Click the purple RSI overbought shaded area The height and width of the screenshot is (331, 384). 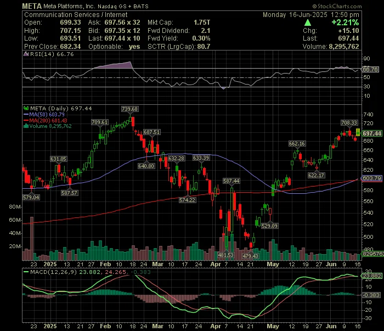pyautogui.click(x=114, y=65)
